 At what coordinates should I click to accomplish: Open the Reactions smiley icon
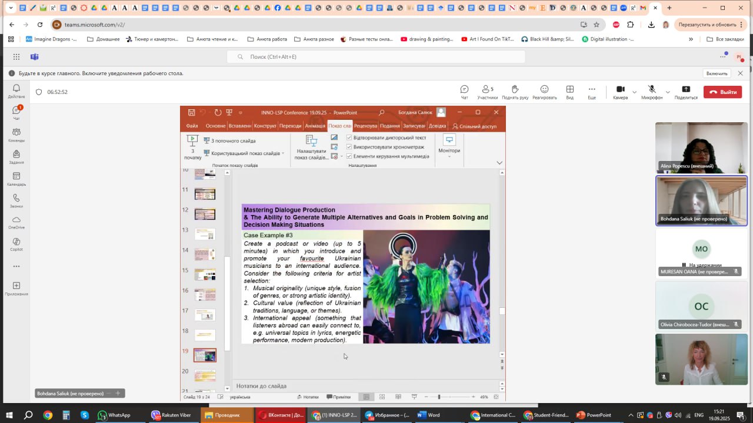click(544, 92)
